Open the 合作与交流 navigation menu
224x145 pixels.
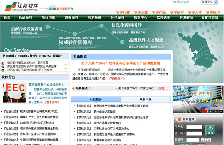tap(209, 18)
